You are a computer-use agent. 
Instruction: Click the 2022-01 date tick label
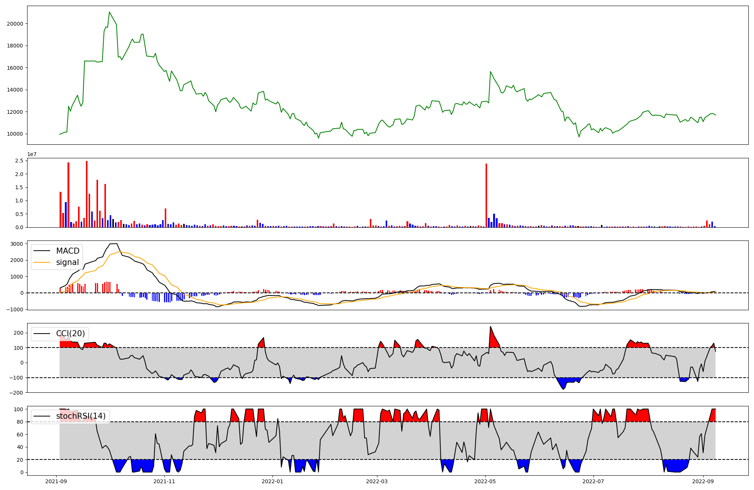tap(272, 481)
